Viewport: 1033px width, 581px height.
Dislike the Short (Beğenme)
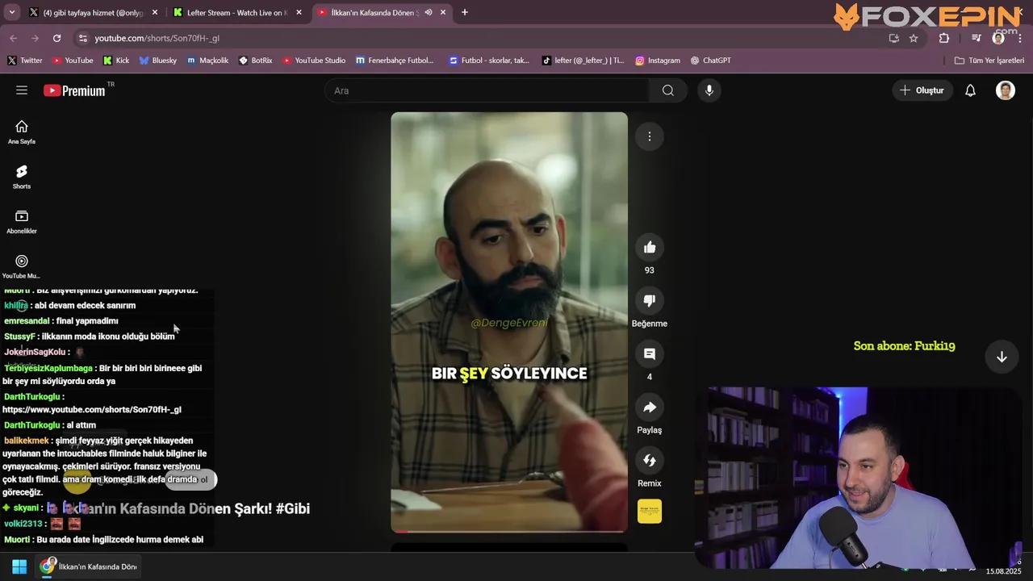coord(650,300)
